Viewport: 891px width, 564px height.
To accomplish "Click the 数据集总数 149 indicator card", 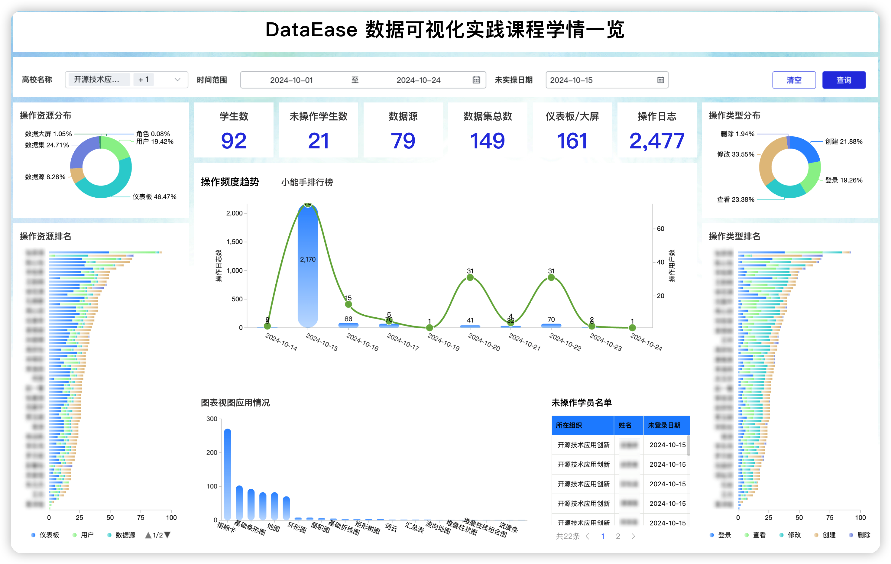I will tap(488, 130).
